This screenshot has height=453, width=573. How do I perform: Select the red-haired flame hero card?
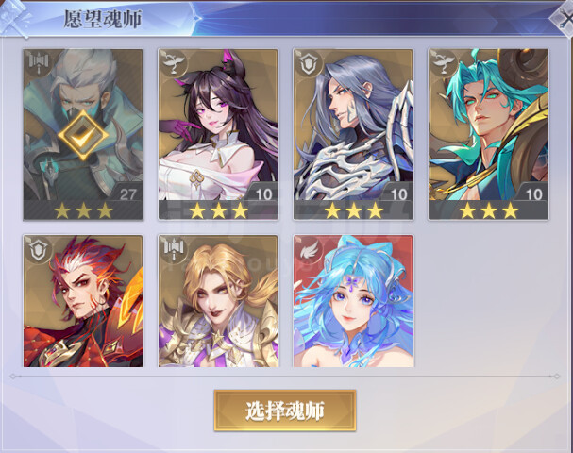tap(83, 301)
